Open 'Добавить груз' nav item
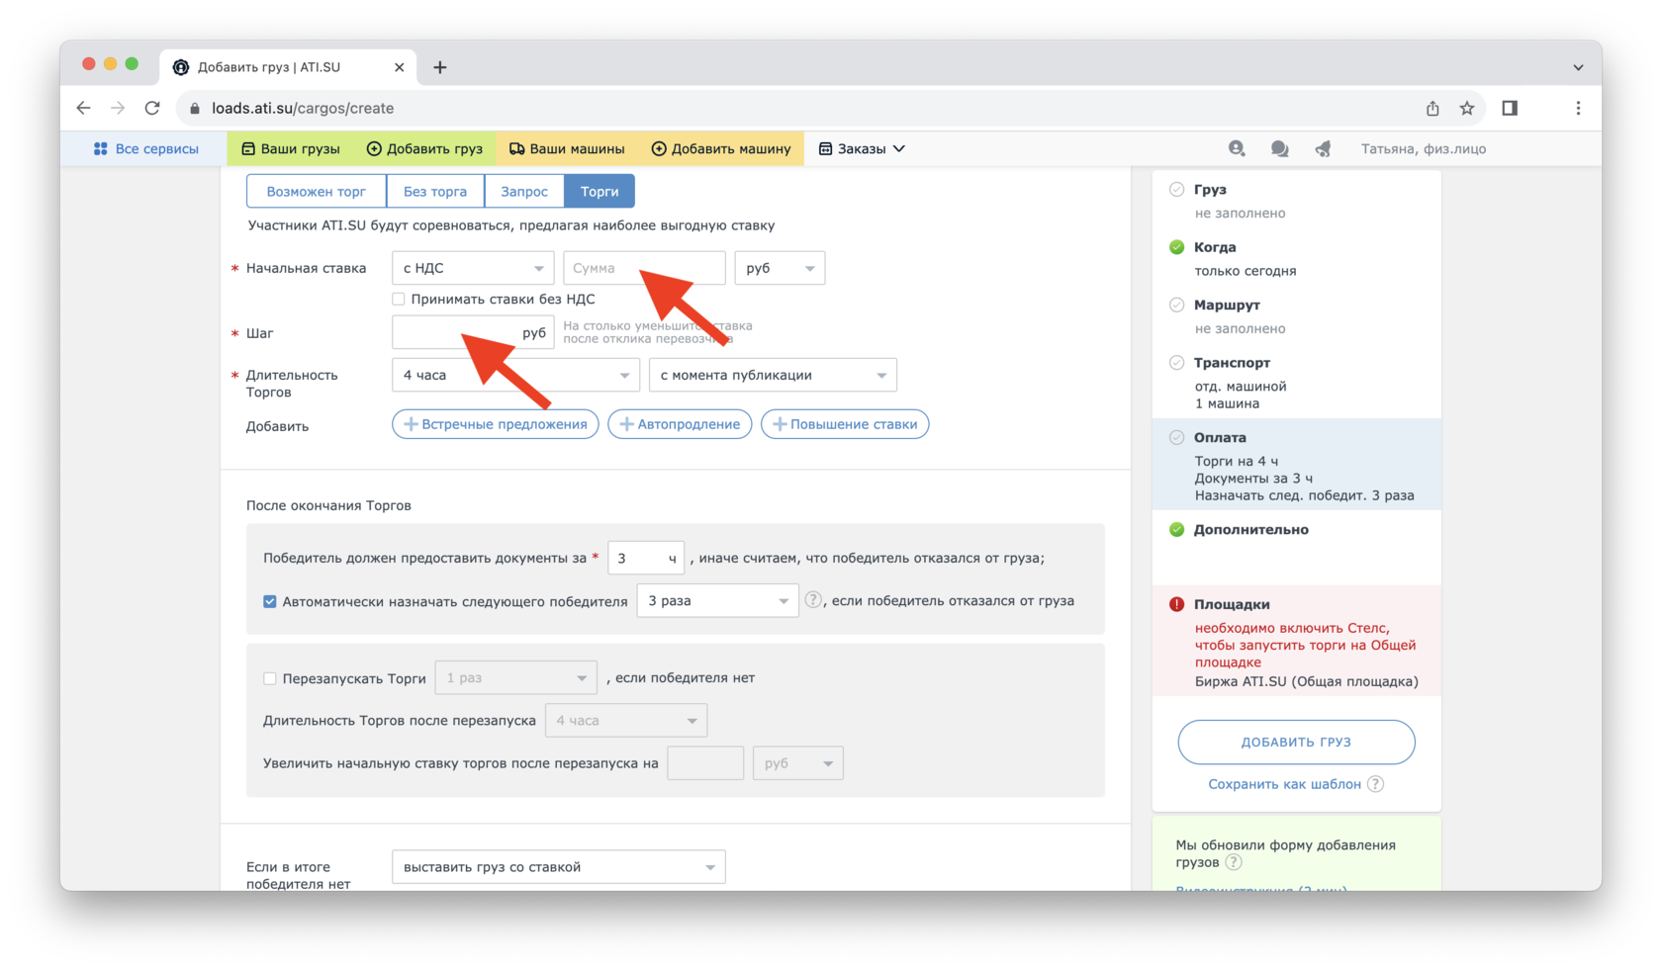This screenshot has width=1662, height=970. [424, 148]
